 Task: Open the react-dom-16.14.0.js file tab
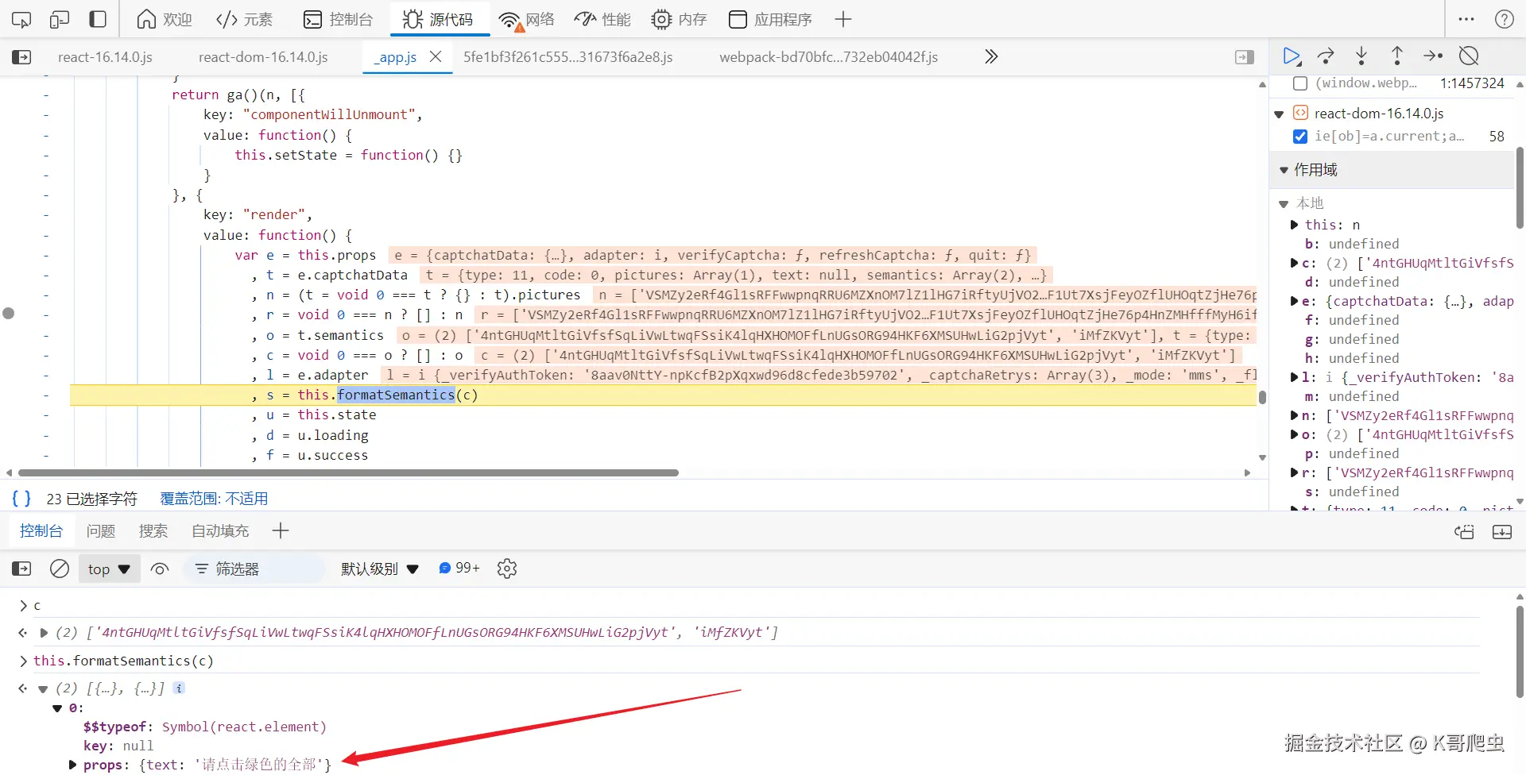click(263, 57)
